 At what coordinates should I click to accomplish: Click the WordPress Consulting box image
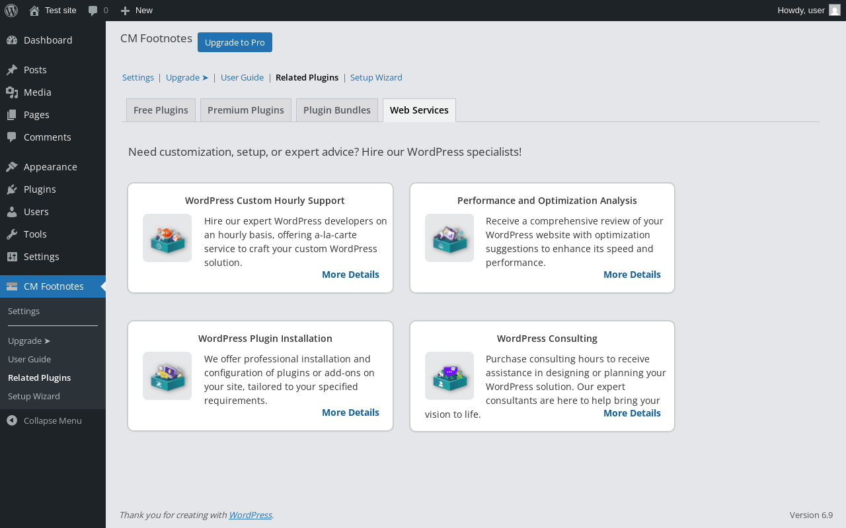pos(449,376)
